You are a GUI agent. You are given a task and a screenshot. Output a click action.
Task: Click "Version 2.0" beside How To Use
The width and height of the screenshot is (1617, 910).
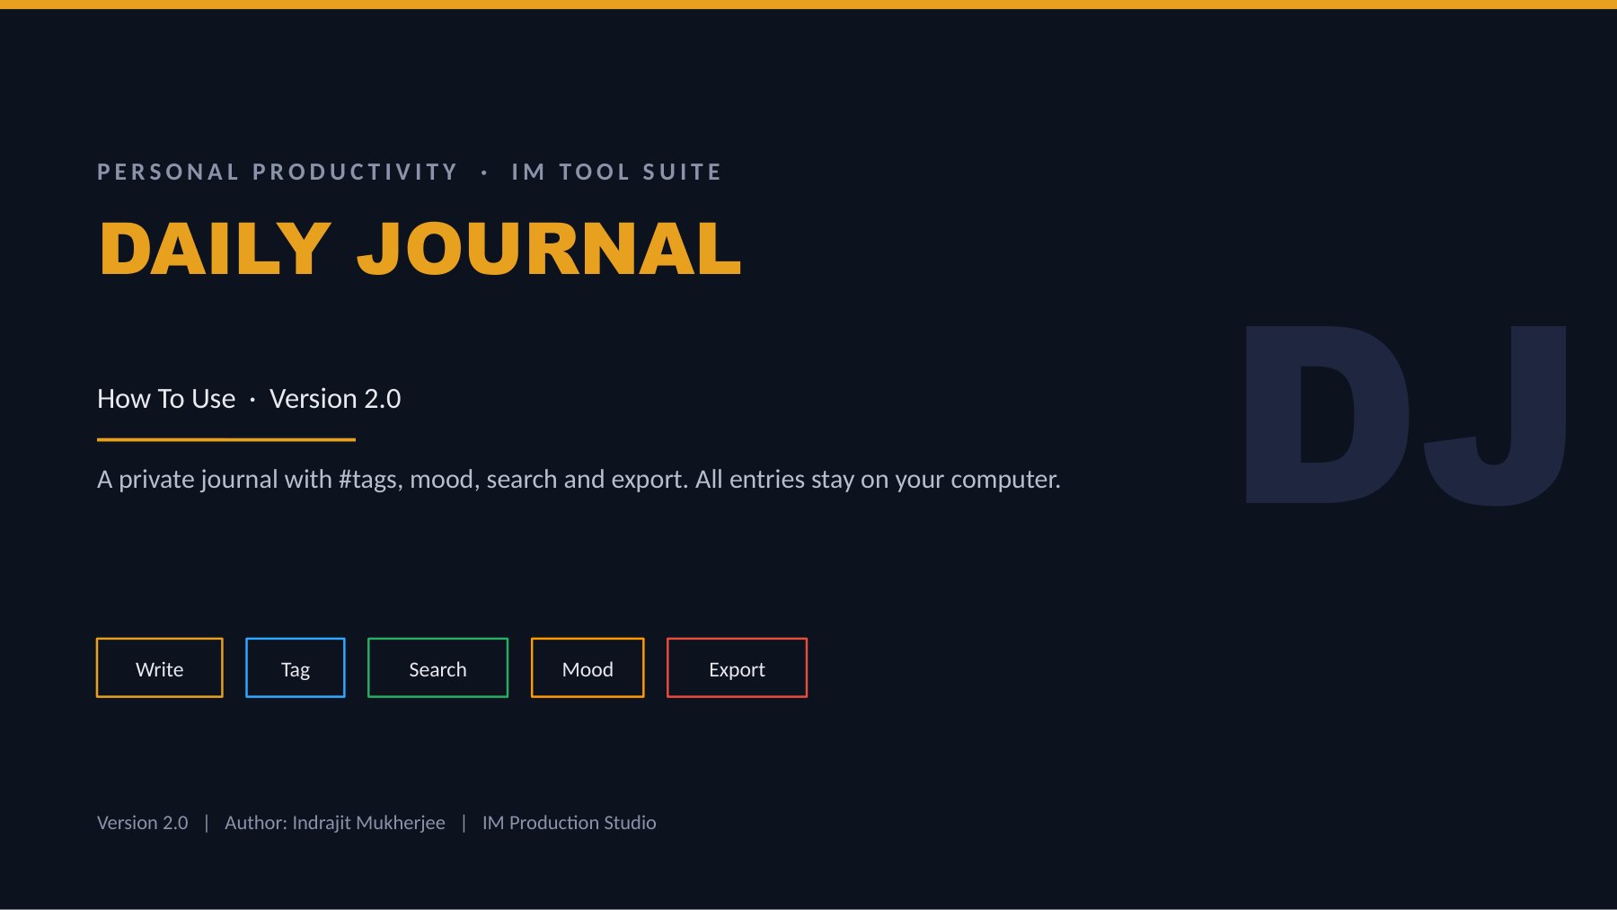tap(335, 398)
